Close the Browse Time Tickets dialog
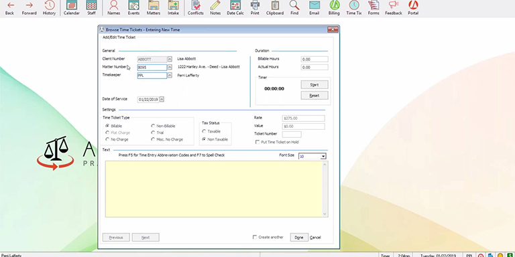The height and width of the screenshot is (257, 515). click(333, 29)
